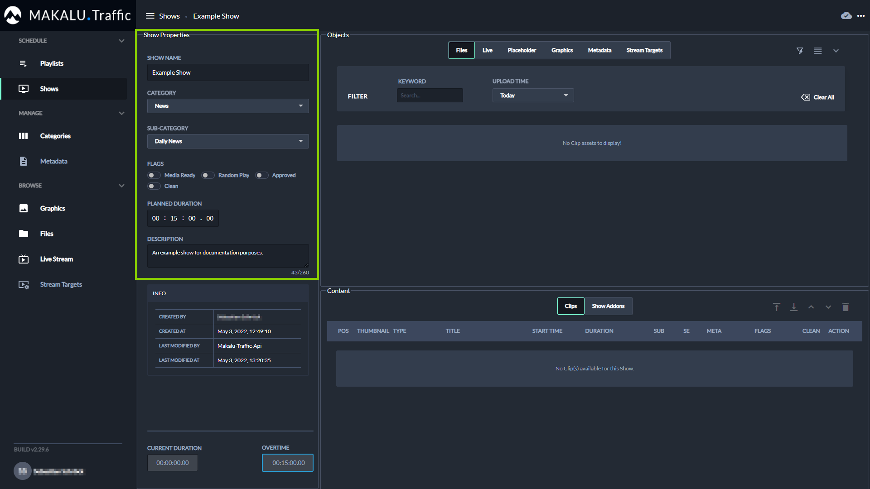
Task: Click the Show Name input field
Action: click(x=228, y=72)
